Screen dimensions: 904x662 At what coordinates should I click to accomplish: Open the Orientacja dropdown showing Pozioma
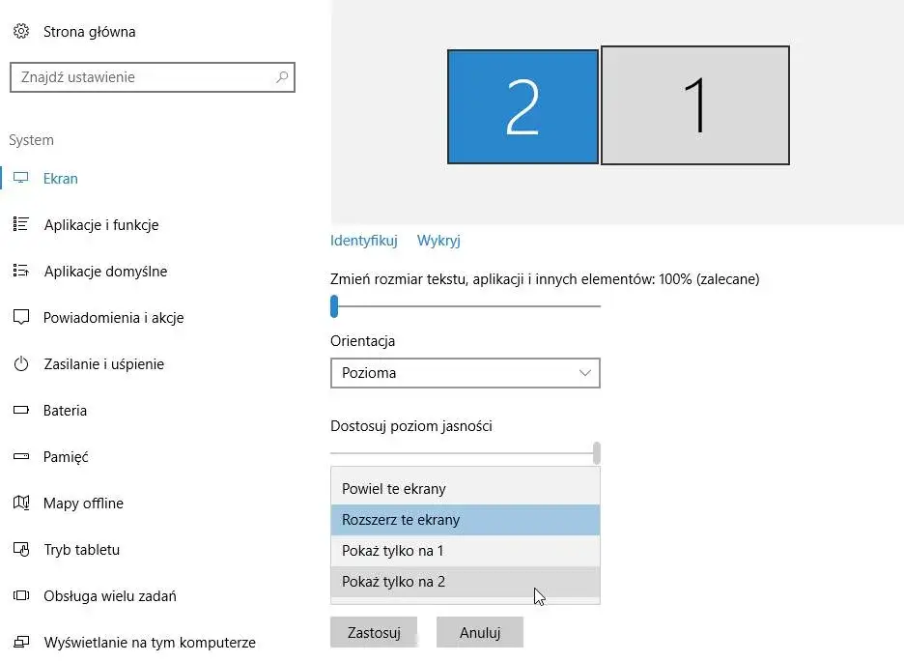point(465,373)
